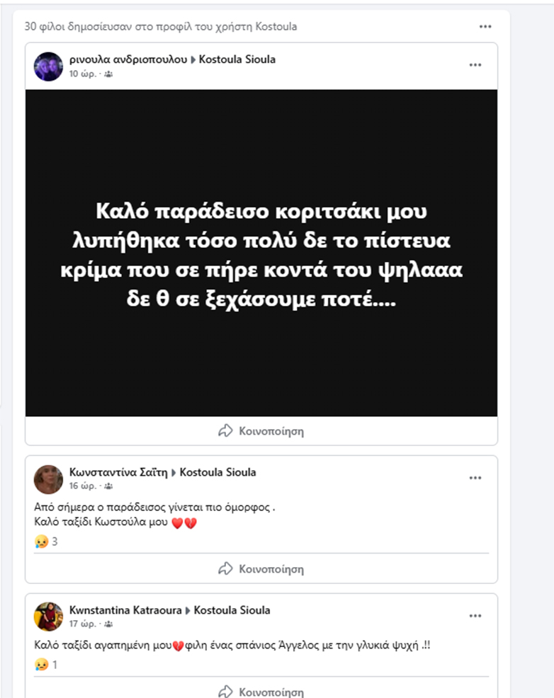The width and height of the screenshot is (554, 698).
Task: Share Κωνσταντίνα Σαΐτη's post via Κοινοποίηση
Action: pyautogui.click(x=261, y=569)
